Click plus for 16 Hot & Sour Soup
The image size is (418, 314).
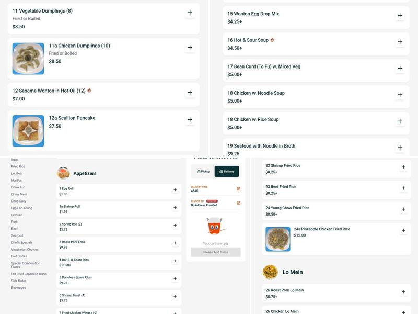400,42
